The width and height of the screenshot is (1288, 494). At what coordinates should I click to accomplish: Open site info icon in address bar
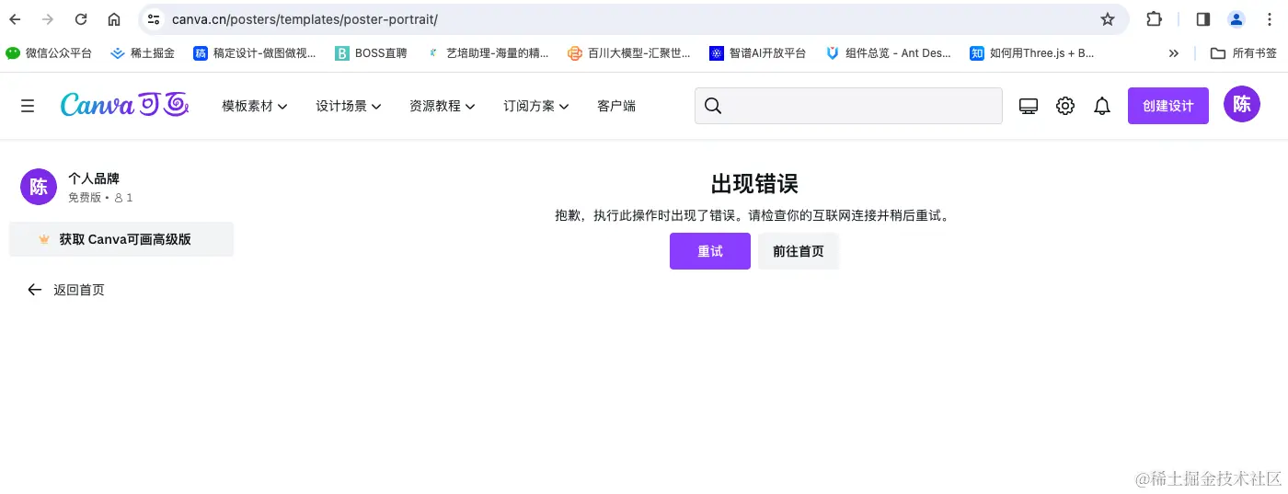point(154,19)
